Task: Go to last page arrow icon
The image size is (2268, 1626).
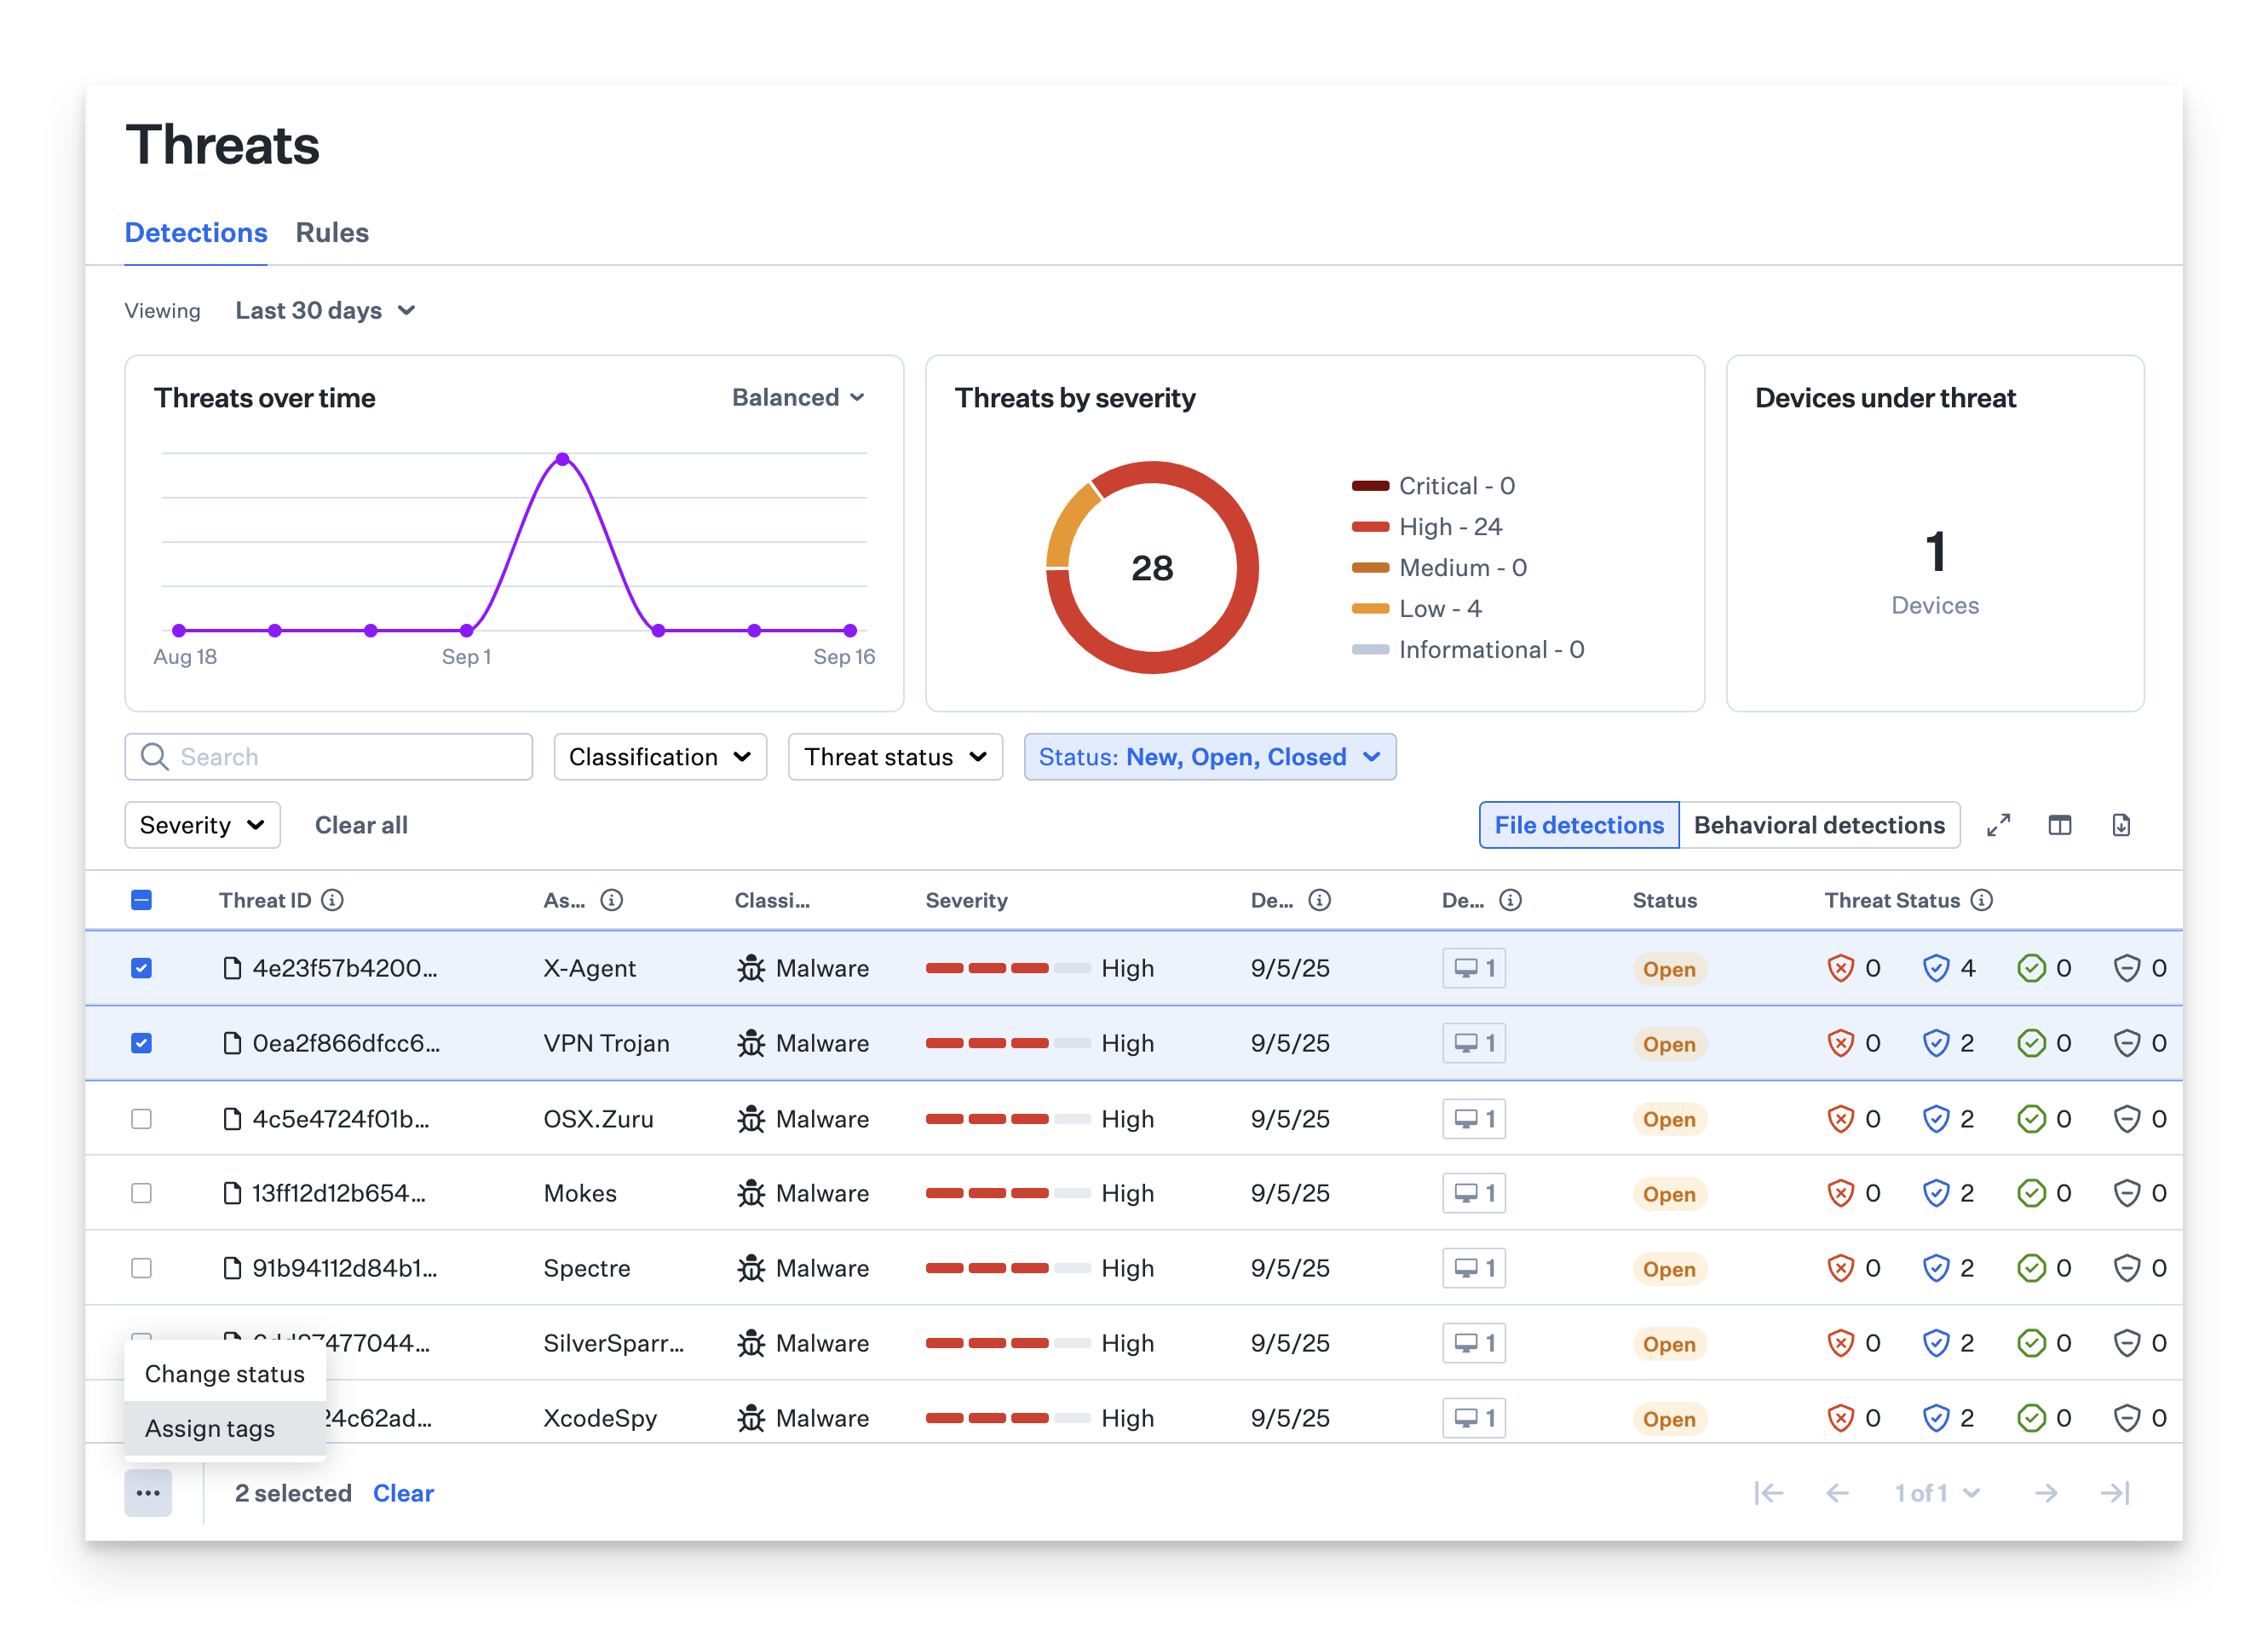Action: (x=2115, y=1493)
